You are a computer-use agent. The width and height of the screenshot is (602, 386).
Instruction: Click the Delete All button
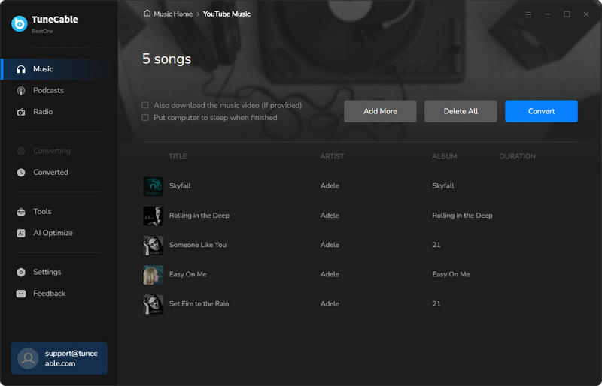(461, 111)
